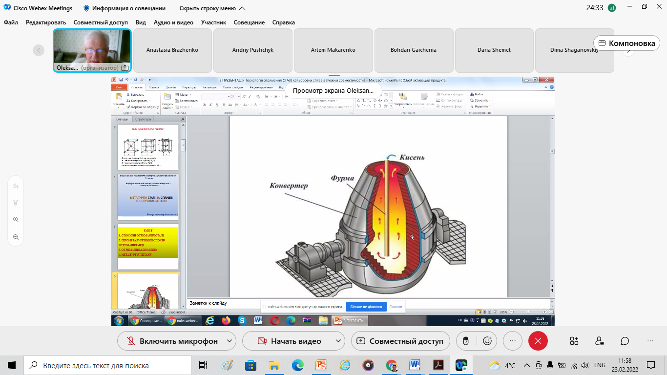
Task: Open Windows Start menu
Action: [12, 365]
